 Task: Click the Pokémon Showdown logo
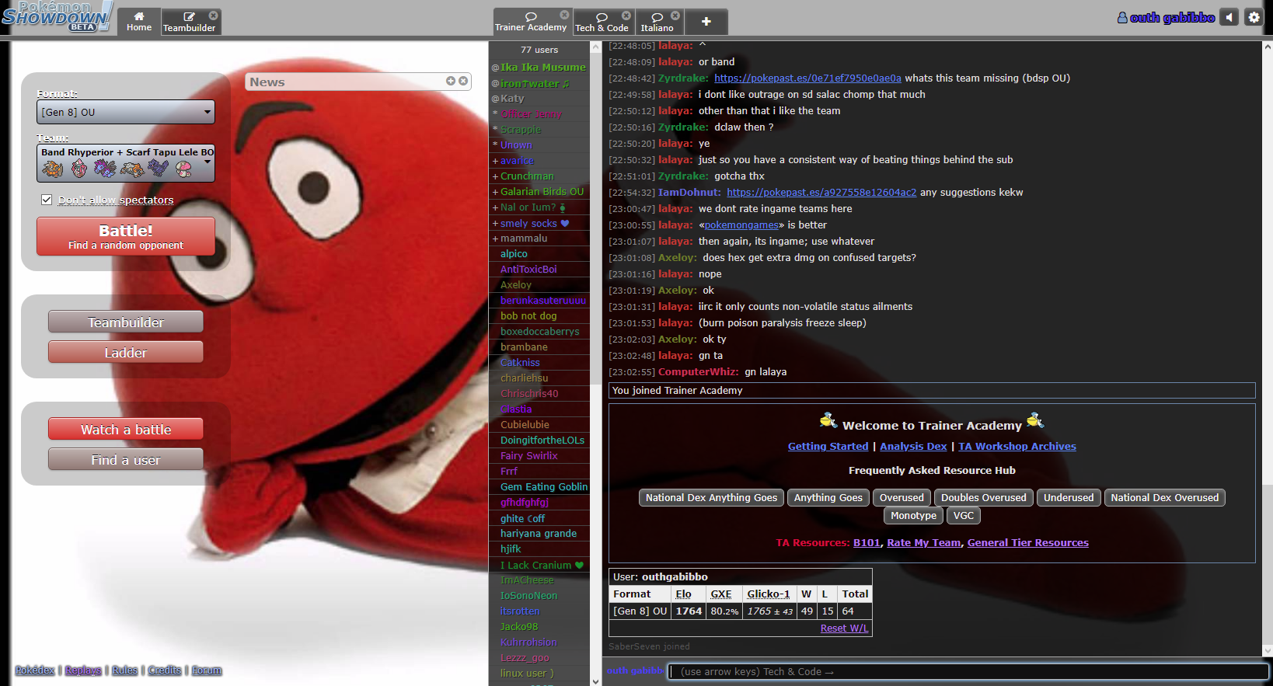pyautogui.click(x=58, y=17)
